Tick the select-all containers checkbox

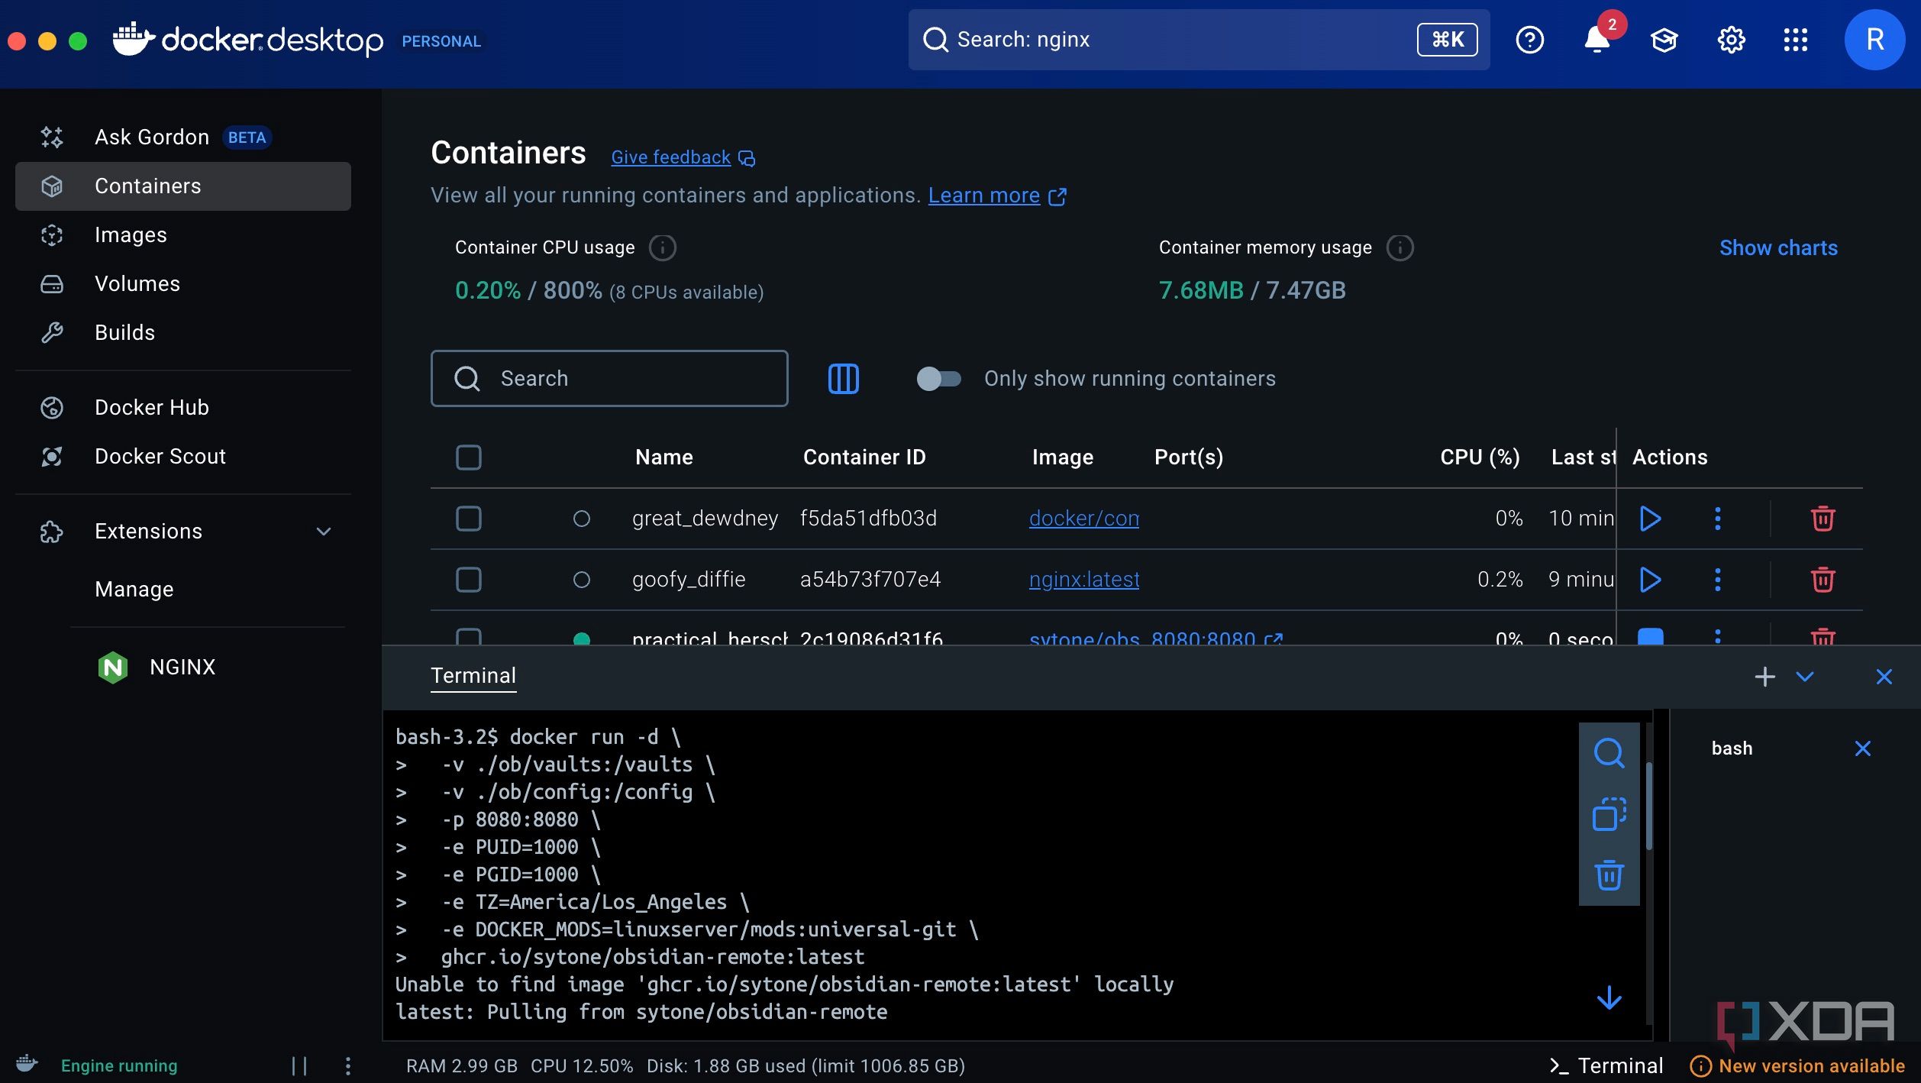[468, 457]
